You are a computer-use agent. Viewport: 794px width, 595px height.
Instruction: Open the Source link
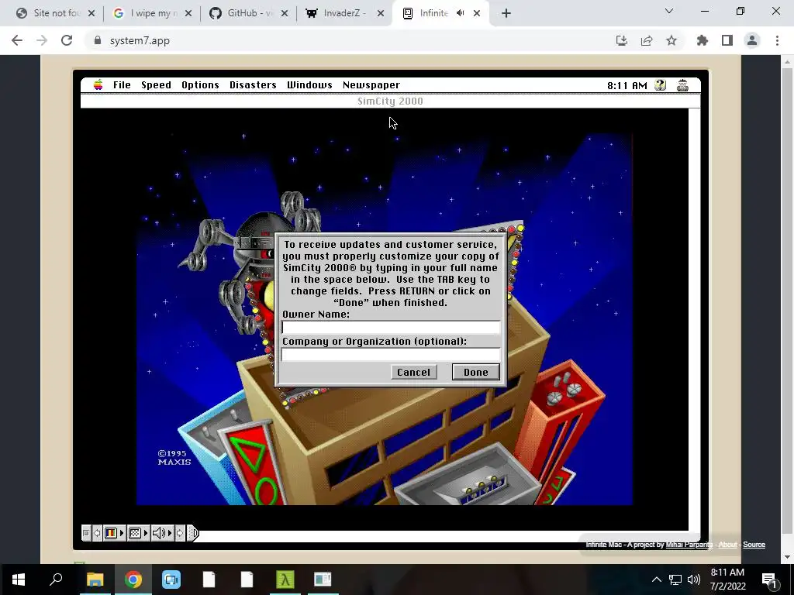(x=754, y=545)
